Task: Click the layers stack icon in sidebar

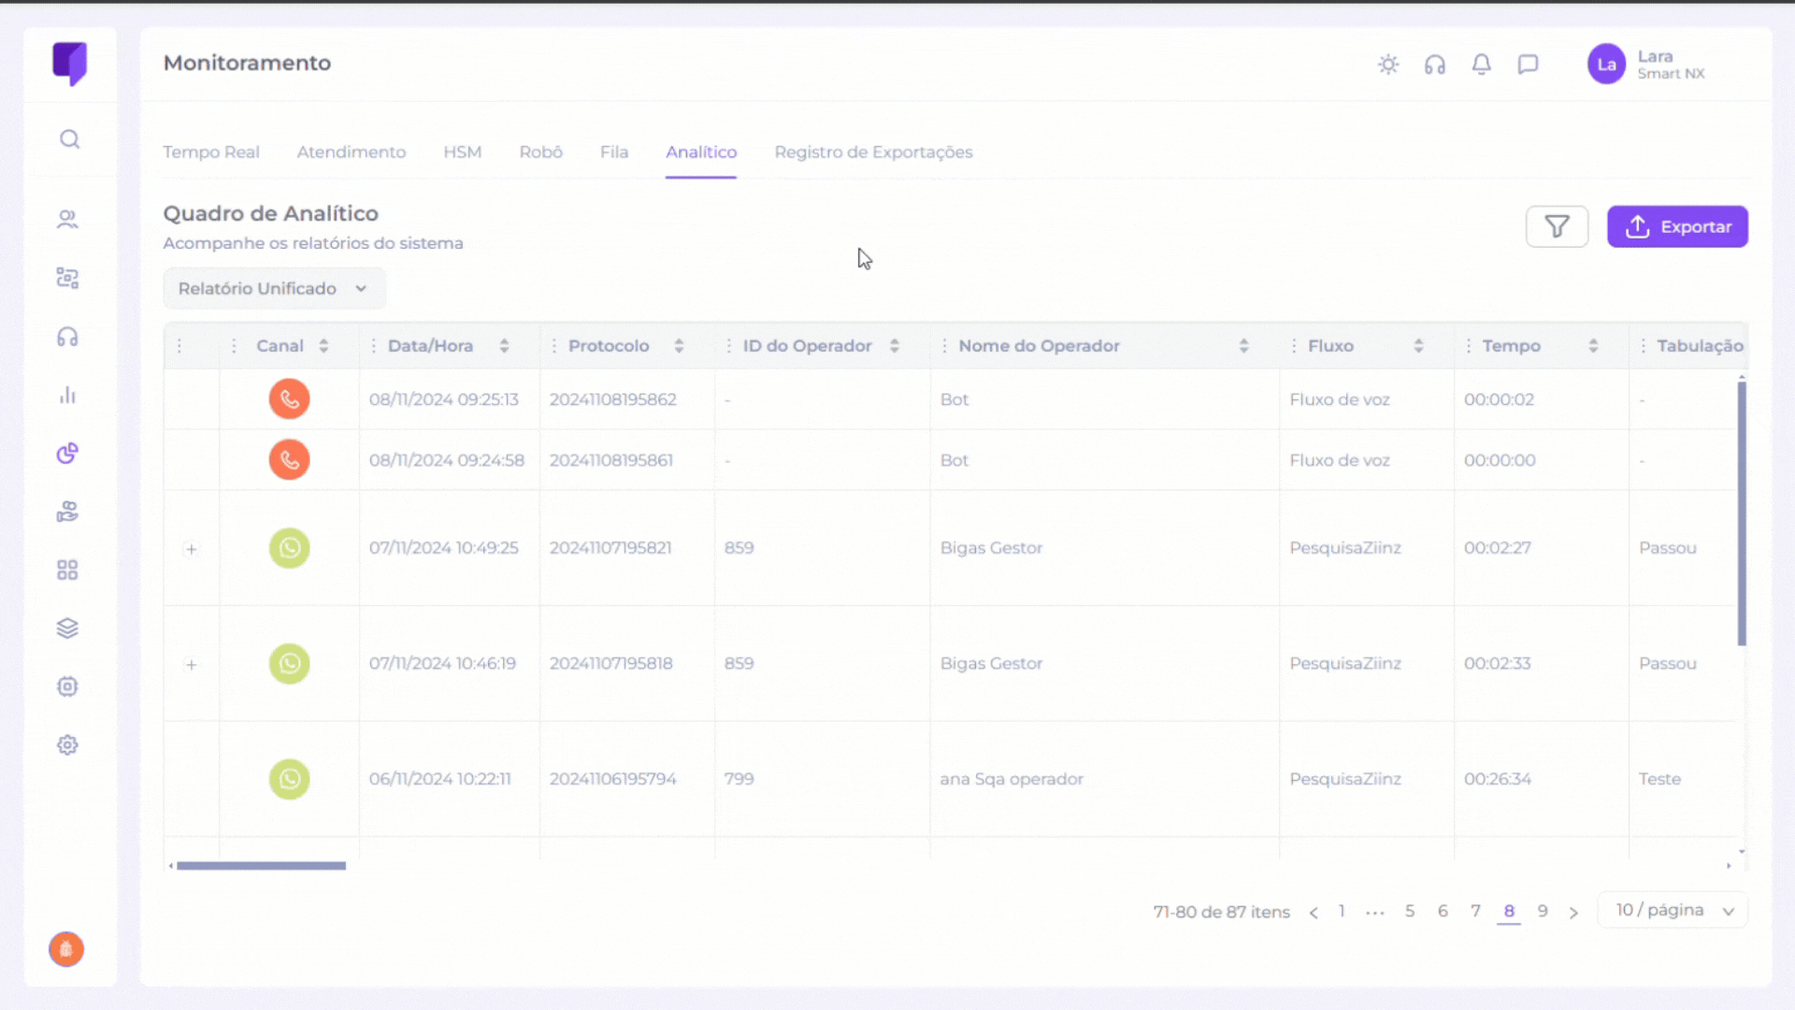Action: pyautogui.click(x=67, y=628)
